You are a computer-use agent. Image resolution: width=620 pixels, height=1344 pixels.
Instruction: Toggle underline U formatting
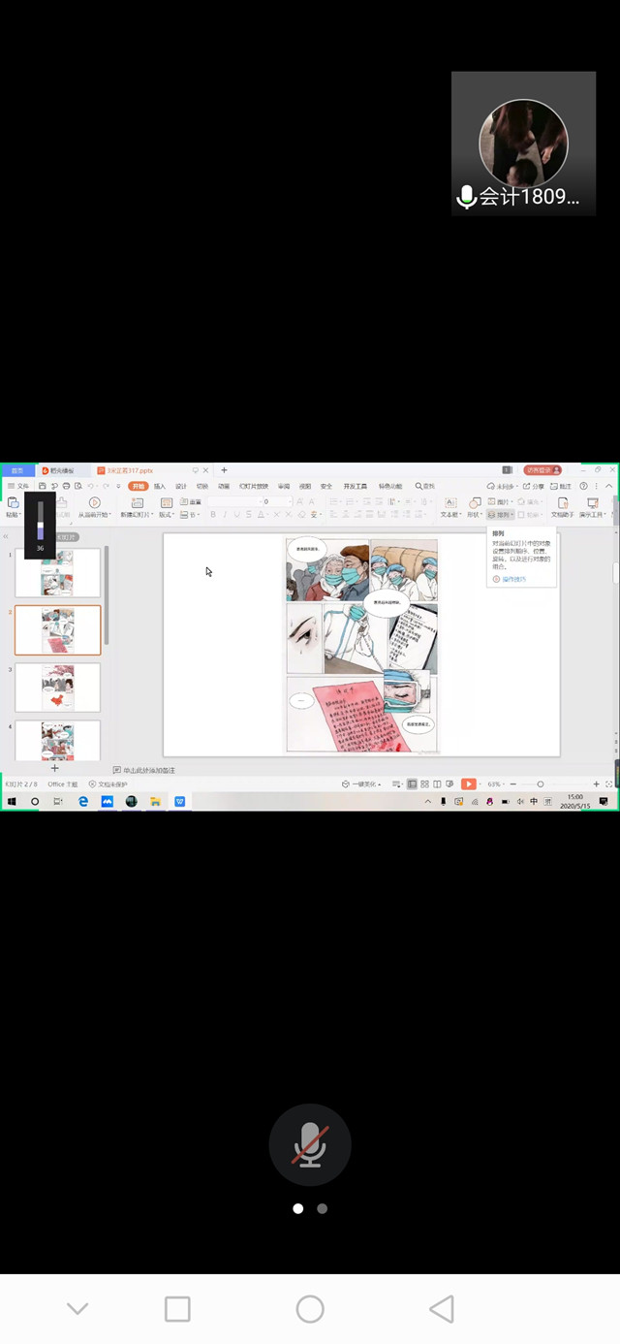(236, 515)
